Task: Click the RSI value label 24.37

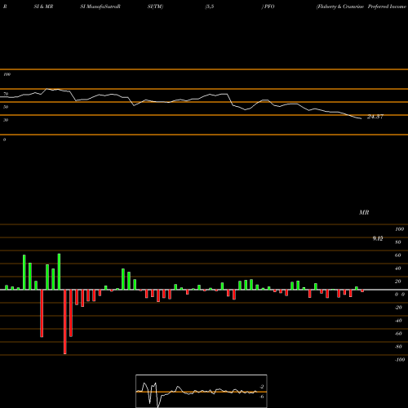Action: coord(375,117)
